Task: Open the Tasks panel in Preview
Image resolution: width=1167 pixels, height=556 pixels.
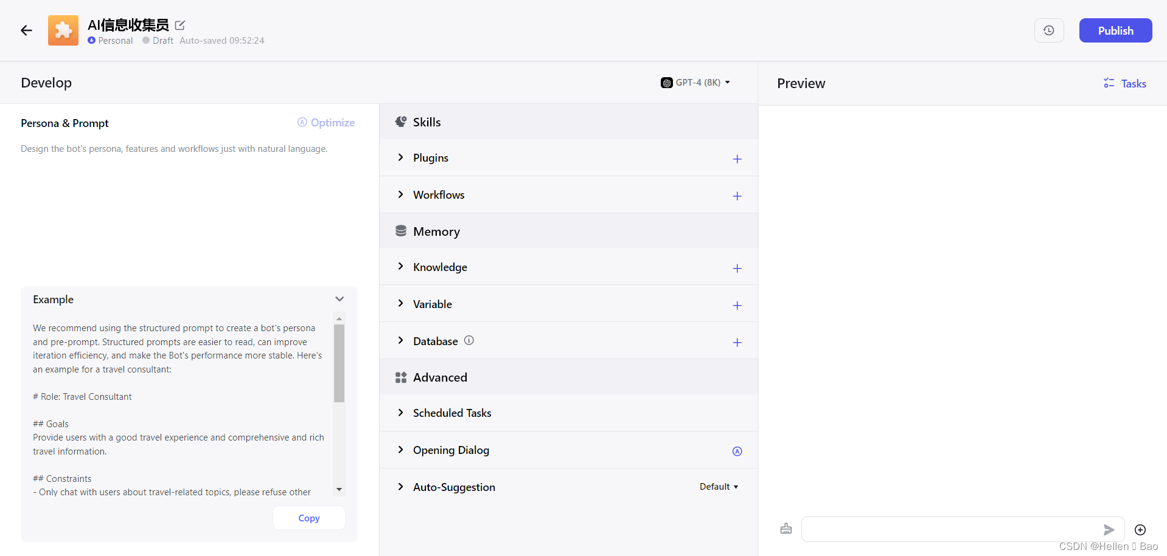Action: click(1125, 83)
